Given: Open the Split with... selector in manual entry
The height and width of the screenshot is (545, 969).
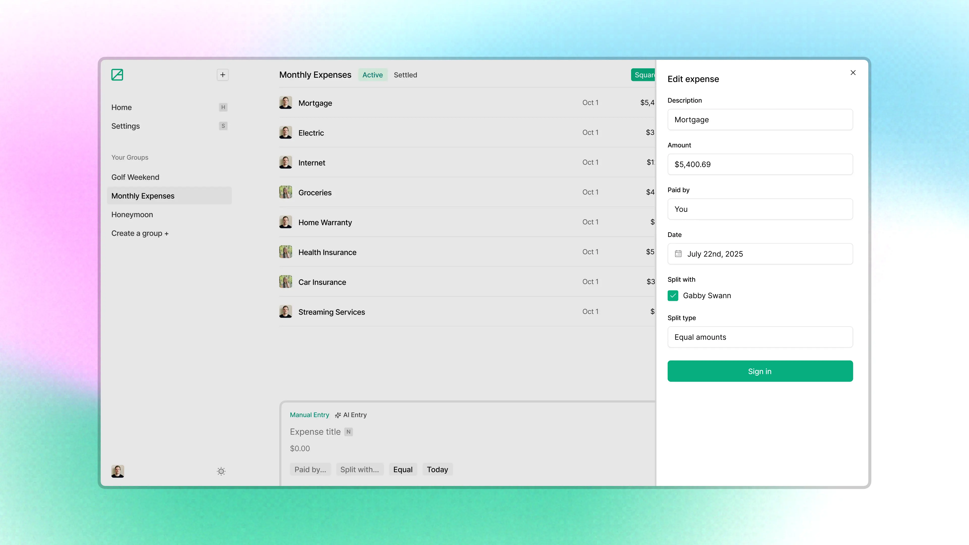Looking at the screenshot, I should coord(360,469).
